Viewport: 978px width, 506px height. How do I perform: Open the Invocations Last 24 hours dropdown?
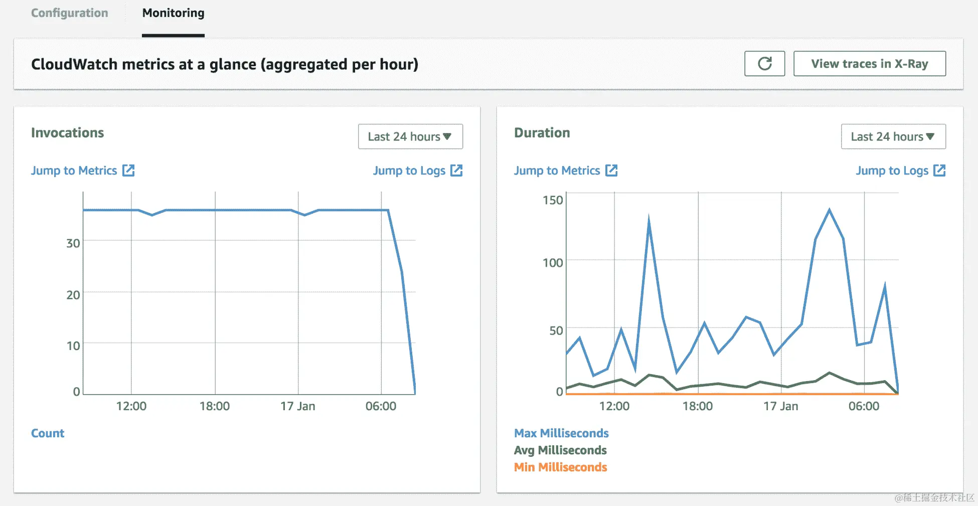(410, 136)
